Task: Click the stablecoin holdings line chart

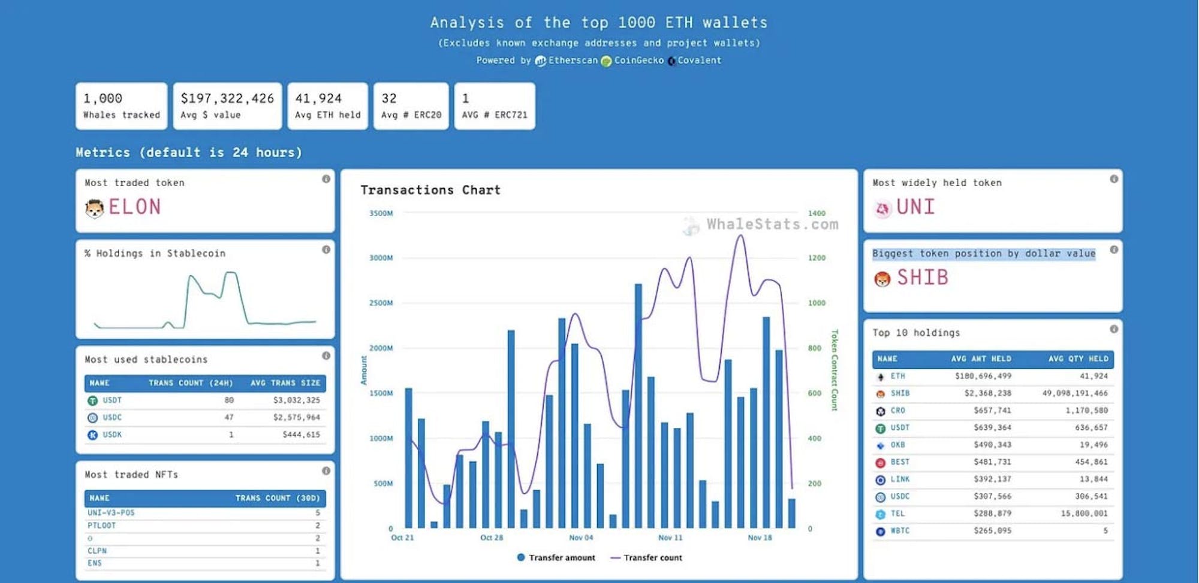Action: point(205,299)
